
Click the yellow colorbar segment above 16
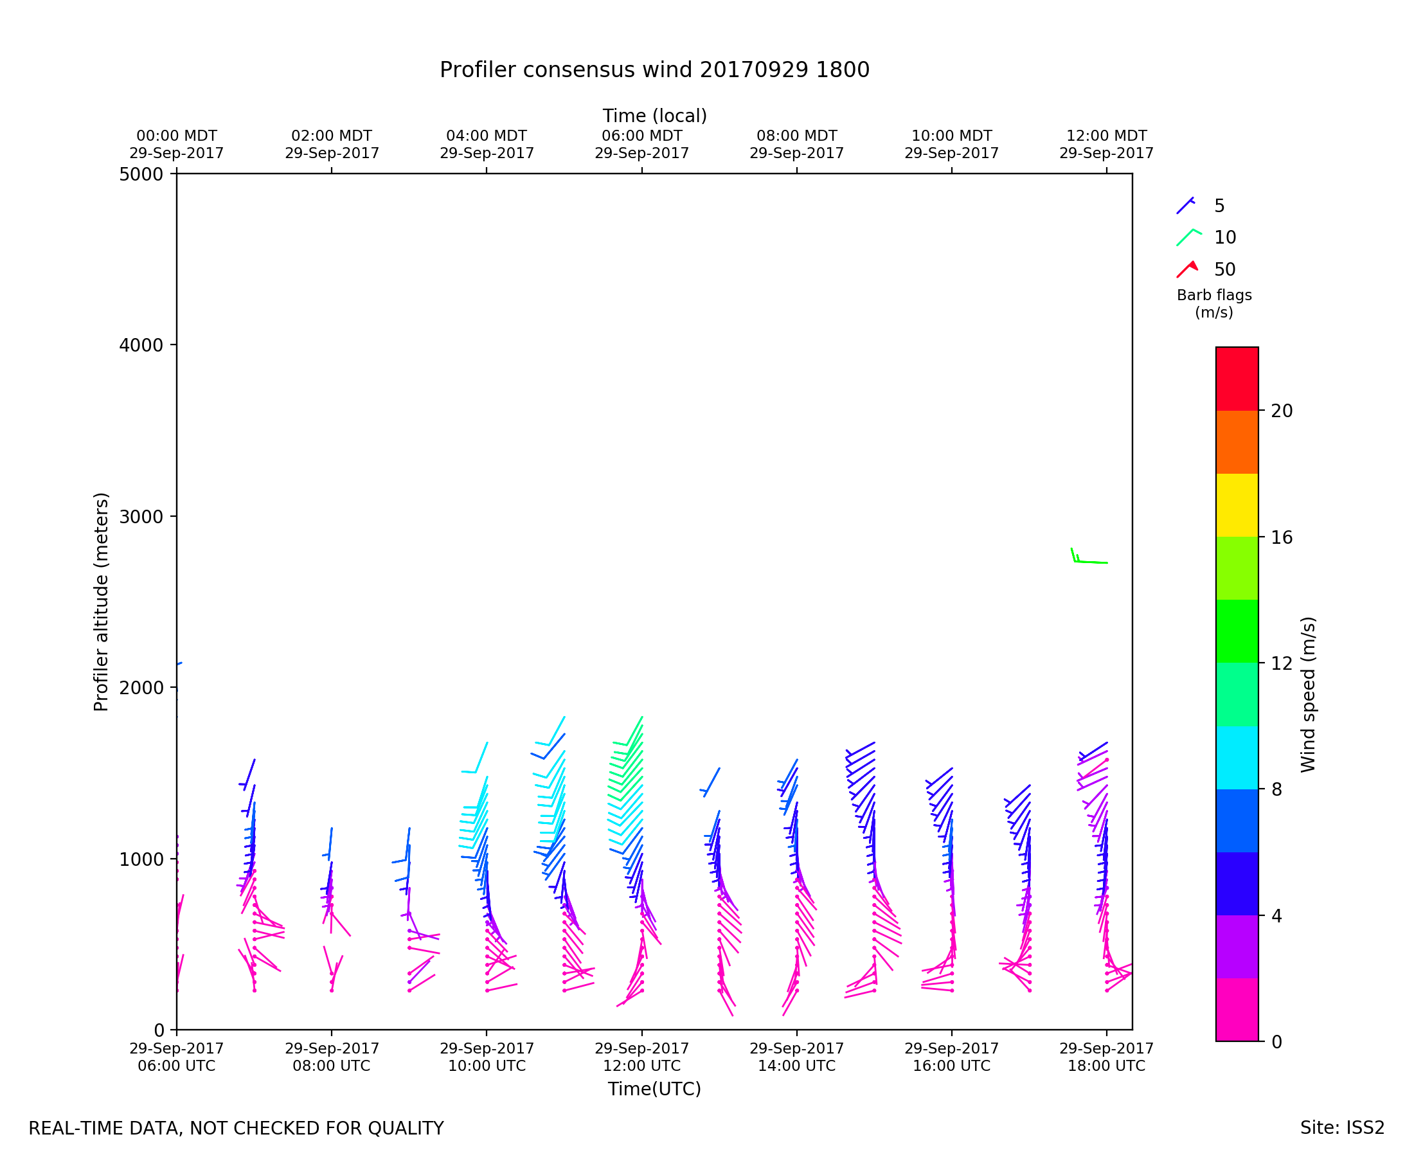[1237, 505]
